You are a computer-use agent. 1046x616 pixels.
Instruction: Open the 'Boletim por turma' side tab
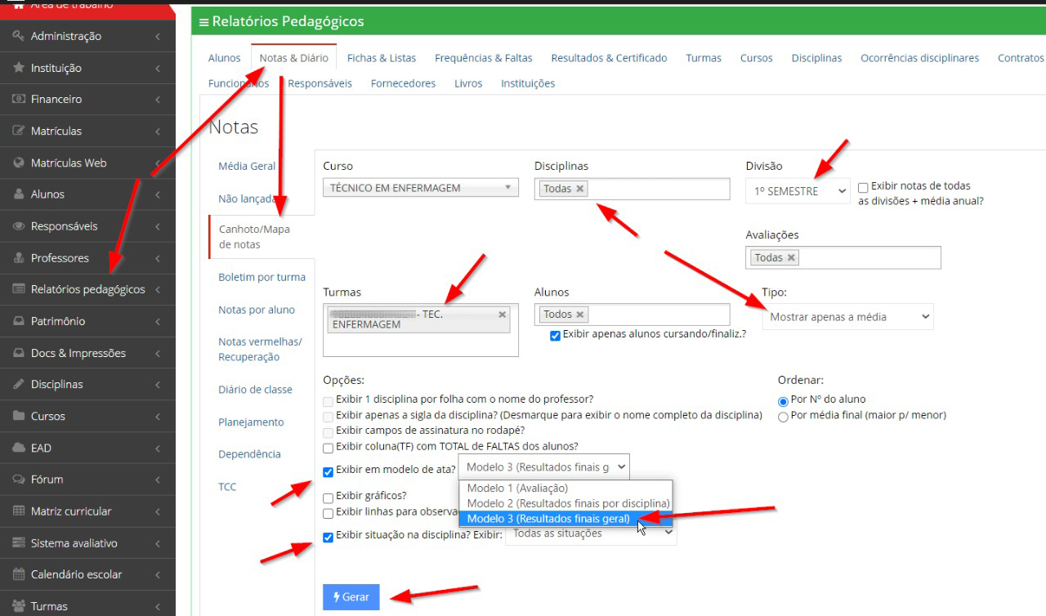click(x=261, y=277)
